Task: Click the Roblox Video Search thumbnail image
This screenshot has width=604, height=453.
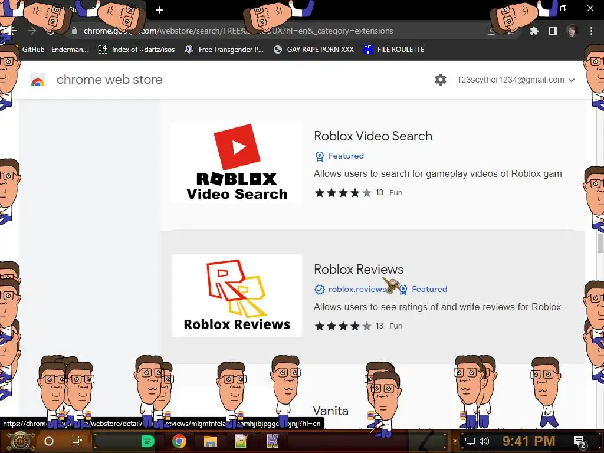Action: click(x=237, y=162)
